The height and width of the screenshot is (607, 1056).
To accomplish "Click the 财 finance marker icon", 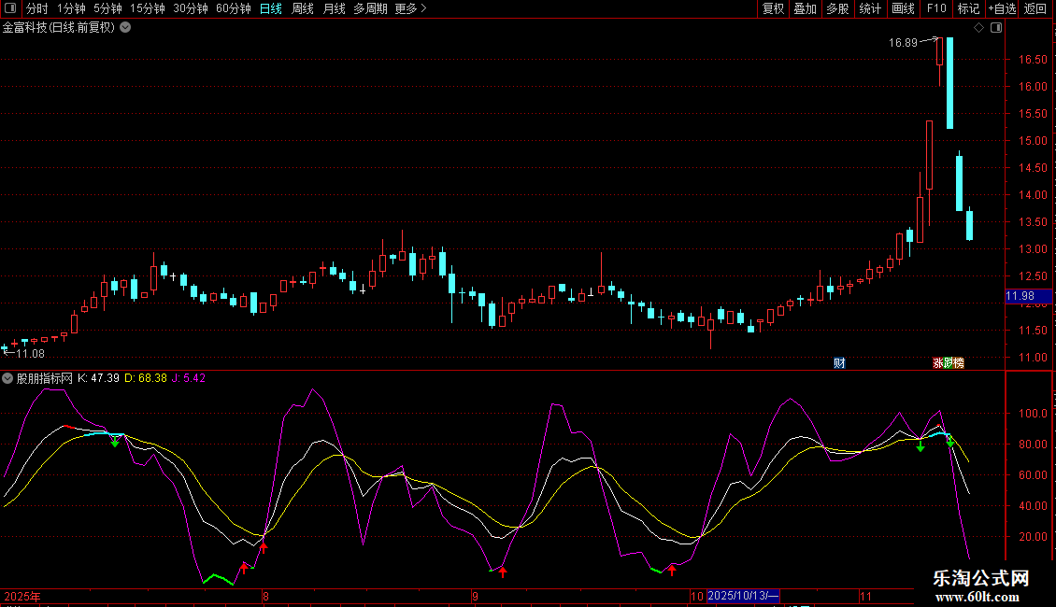I will click(839, 362).
